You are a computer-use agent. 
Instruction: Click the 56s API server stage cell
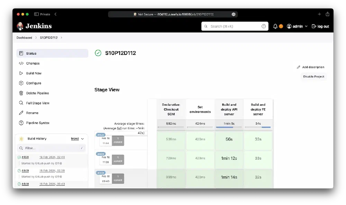pyautogui.click(x=229, y=139)
